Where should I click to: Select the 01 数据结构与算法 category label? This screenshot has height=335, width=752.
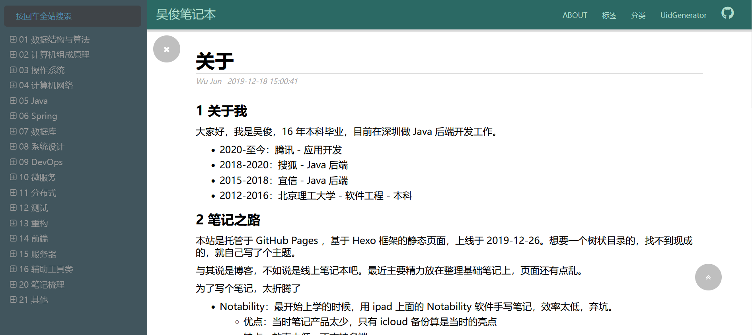(x=55, y=39)
